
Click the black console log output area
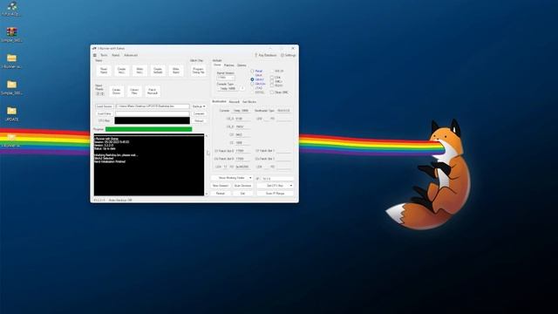(x=149, y=165)
